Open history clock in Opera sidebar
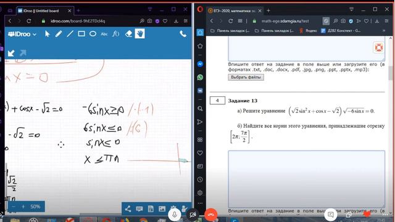The width and height of the screenshot is (395, 222). pyautogui.click(x=200, y=179)
